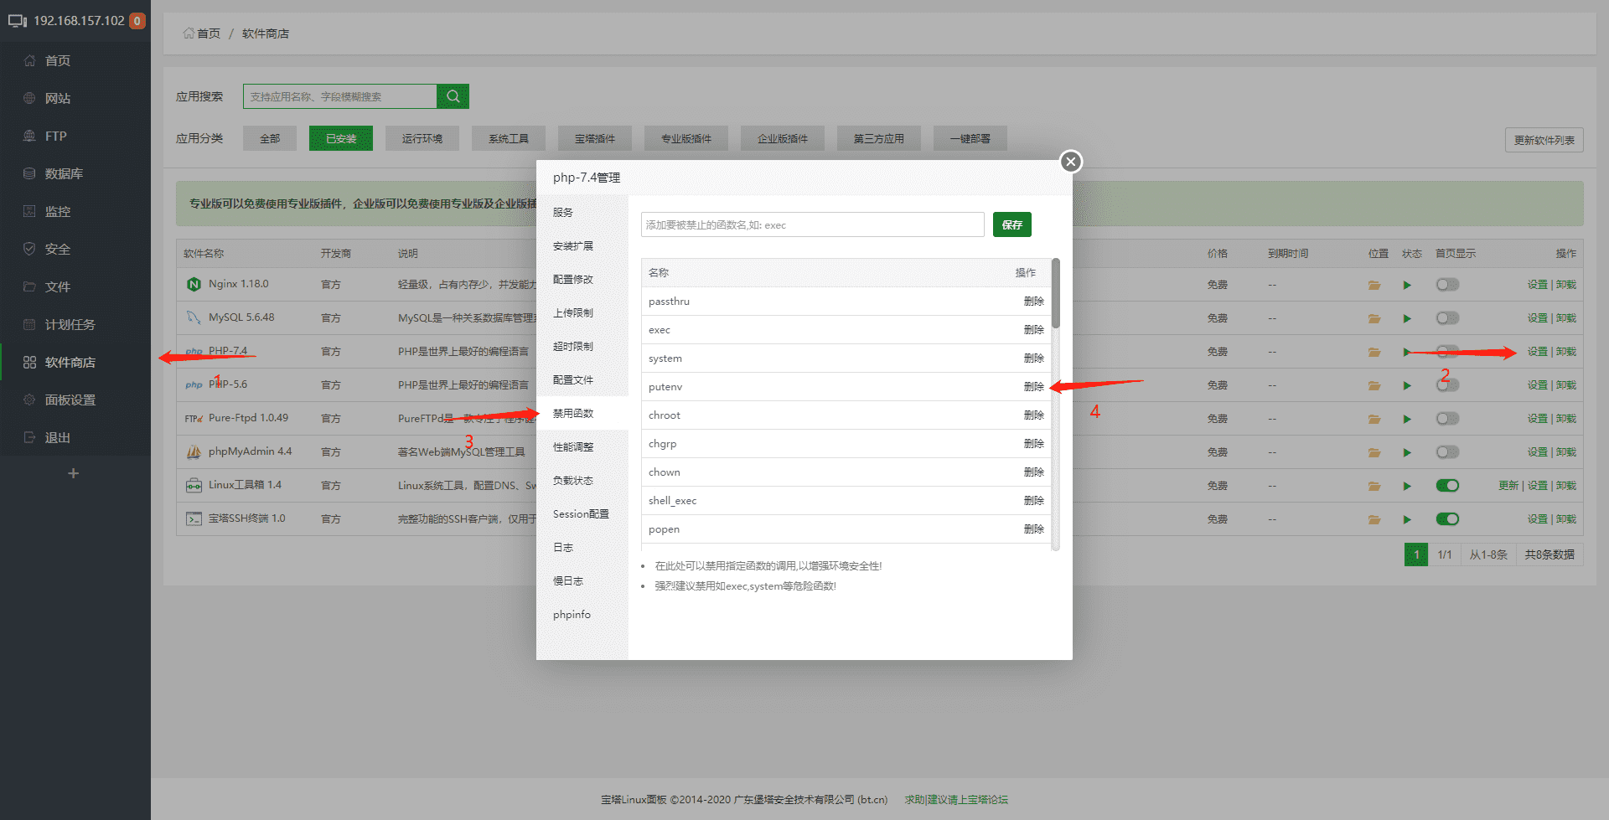This screenshot has width=1609, height=820.
Task: Filter apps by 全部 category
Action: 270,138
